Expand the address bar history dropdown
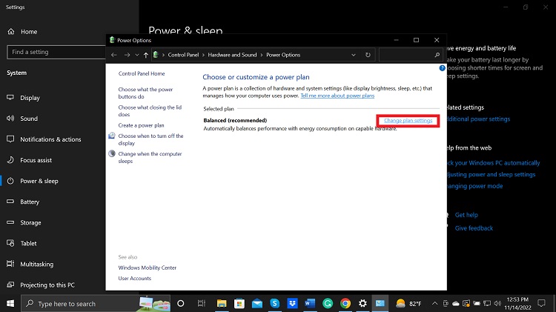Viewport: 556px width, 312px height. (x=354, y=55)
